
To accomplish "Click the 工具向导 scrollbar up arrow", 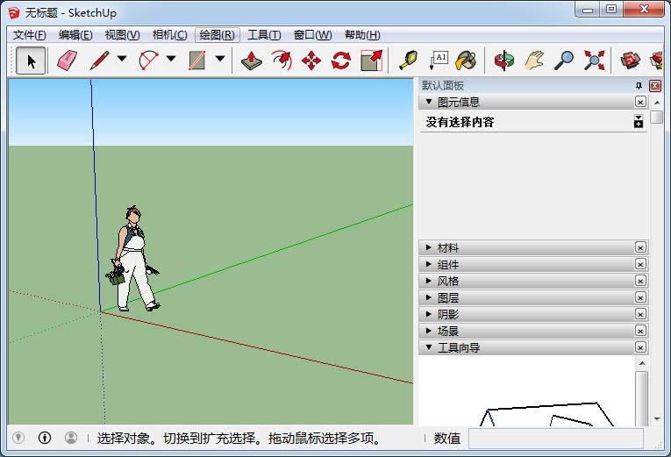I will [x=642, y=363].
